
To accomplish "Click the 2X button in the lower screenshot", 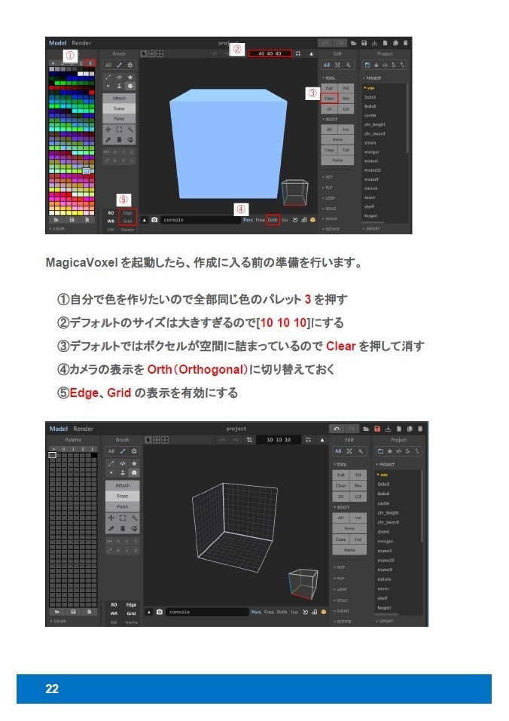I will 341,496.
